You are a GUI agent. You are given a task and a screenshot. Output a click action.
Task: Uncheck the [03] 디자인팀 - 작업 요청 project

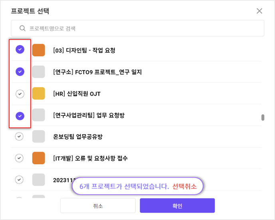(20, 49)
